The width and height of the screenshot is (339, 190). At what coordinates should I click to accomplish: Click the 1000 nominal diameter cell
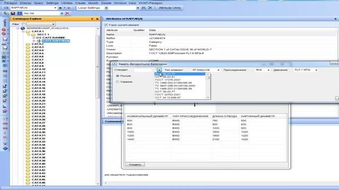(130, 132)
